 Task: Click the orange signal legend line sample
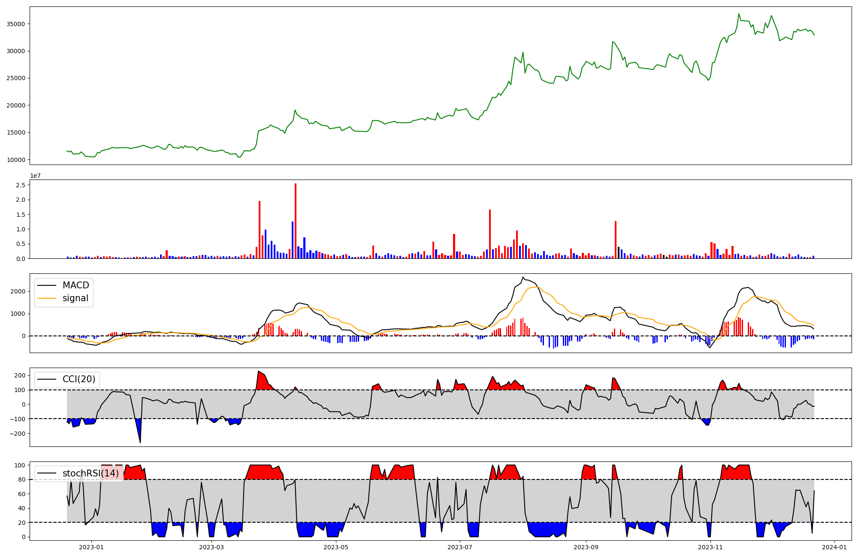click(x=47, y=298)
